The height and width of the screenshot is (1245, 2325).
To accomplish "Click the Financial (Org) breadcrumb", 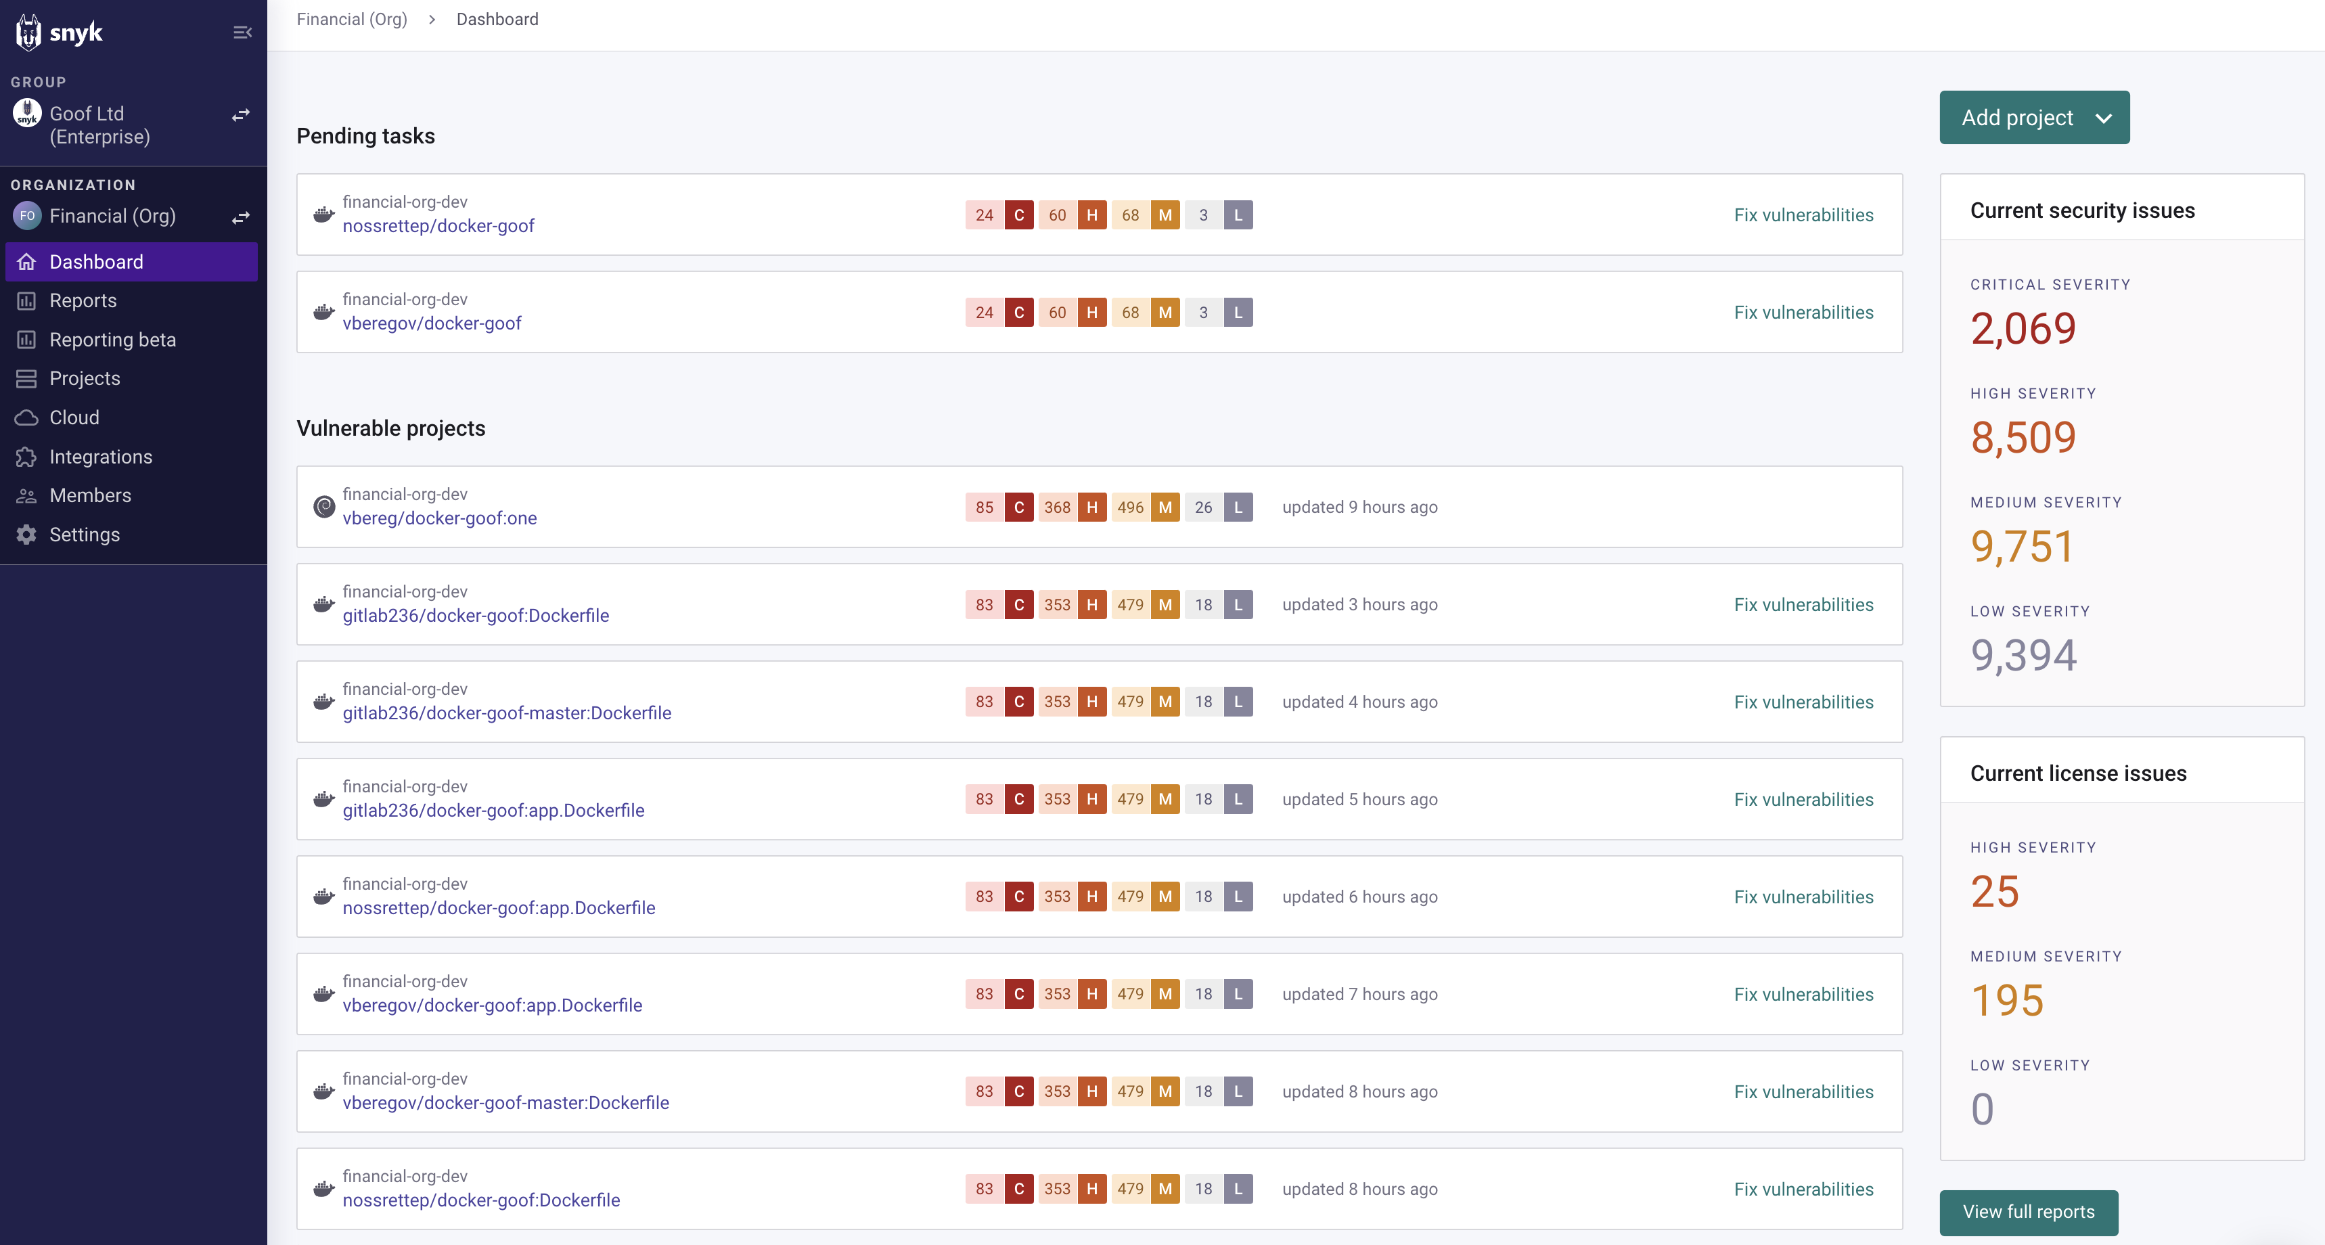I will coord(352,19).
